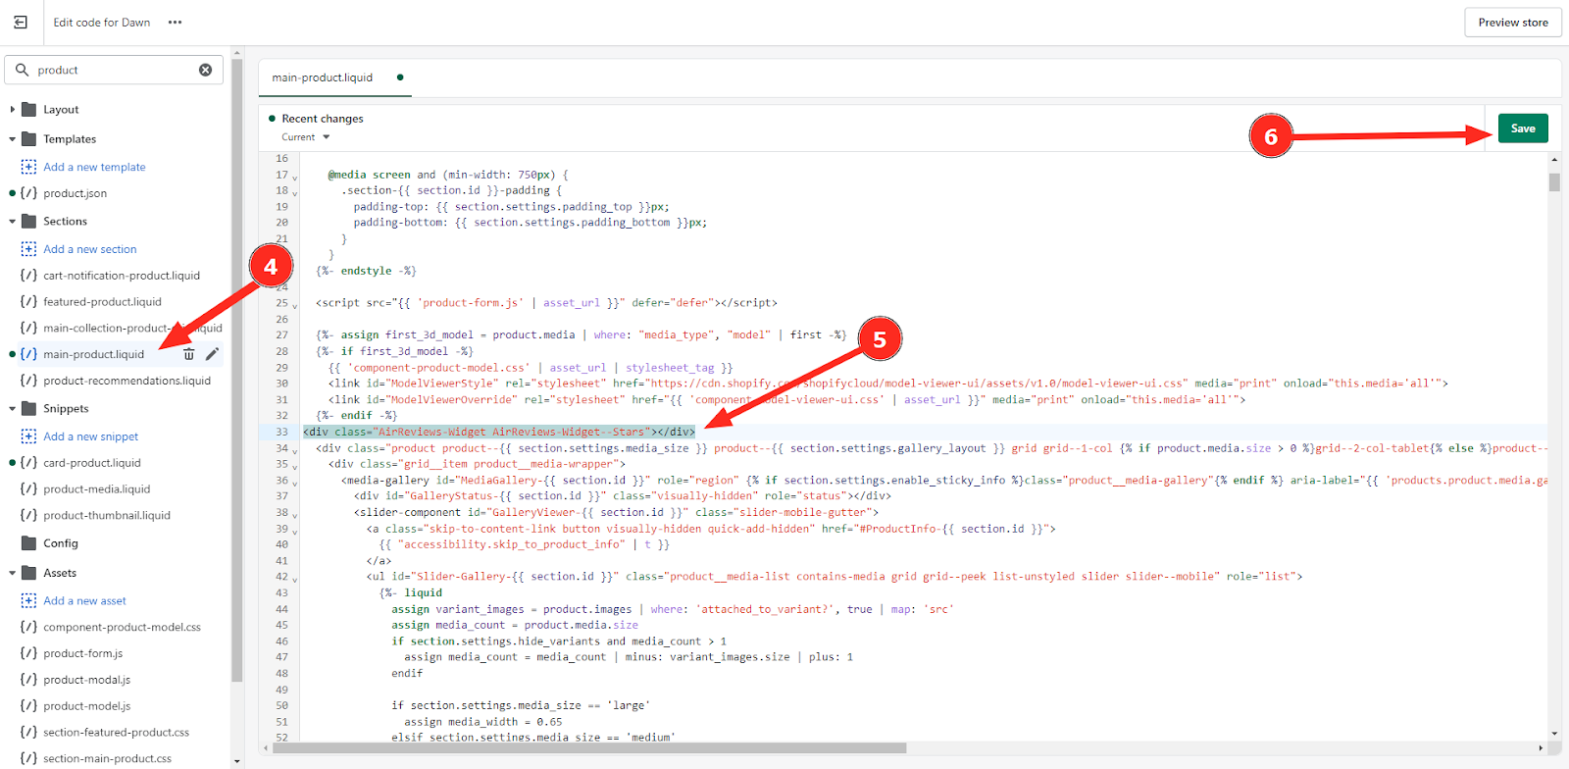Rename main-product.liquid with pencil icon
The width and height of the screenshot is (1569, 769).
pos(212,354)
